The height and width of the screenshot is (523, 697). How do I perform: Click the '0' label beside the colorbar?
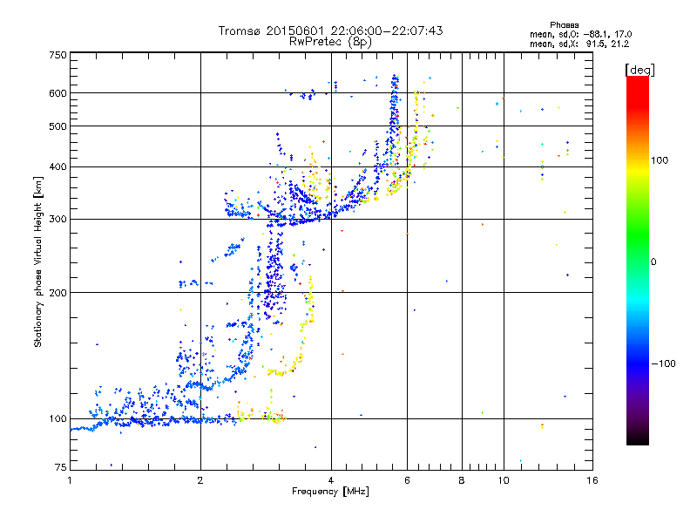[x=653, y=262]
